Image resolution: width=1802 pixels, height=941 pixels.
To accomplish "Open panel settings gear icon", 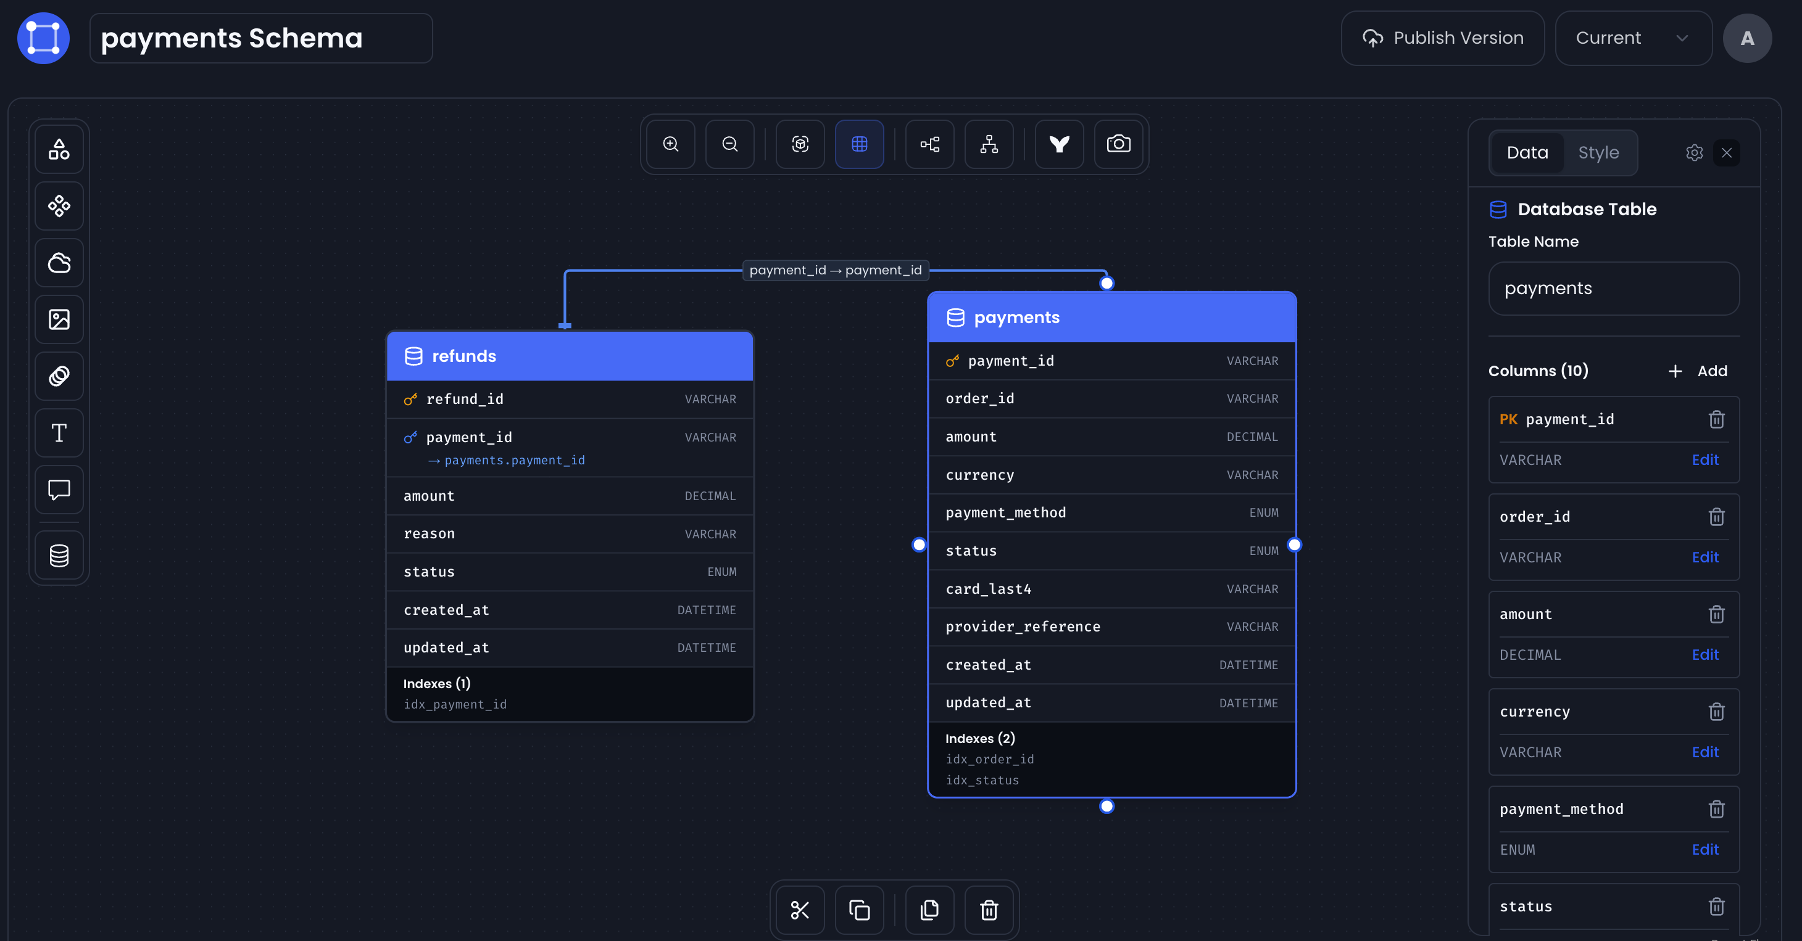I will [x=1694, y=152].
